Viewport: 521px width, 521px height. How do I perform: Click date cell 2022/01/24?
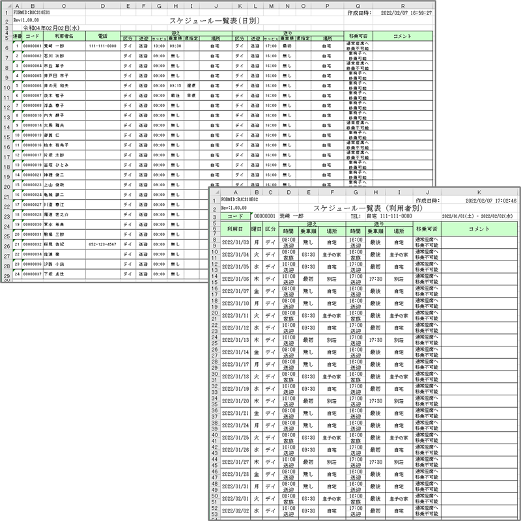click(235, 425)
